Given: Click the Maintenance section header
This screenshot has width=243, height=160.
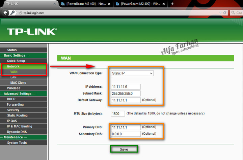Looking at the screenshot, I should [x=24, y=137].
